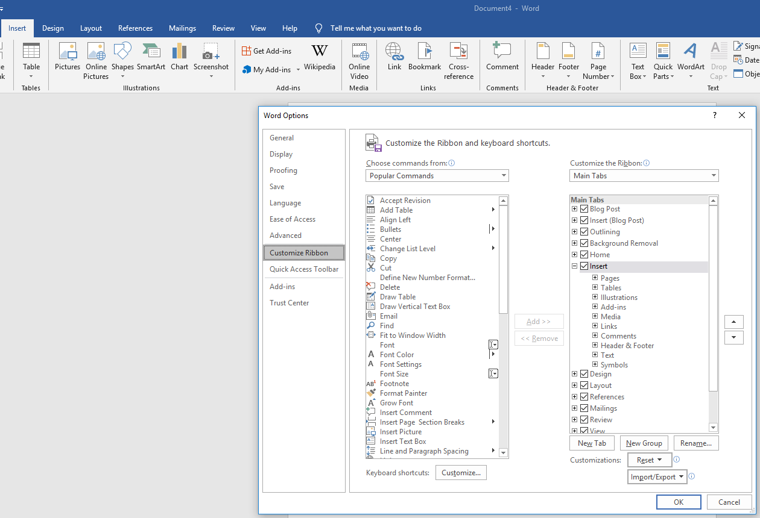This screenshot has width=760, height=518.
Task: Click the Rename button
Action: click(x=696, y=443)
